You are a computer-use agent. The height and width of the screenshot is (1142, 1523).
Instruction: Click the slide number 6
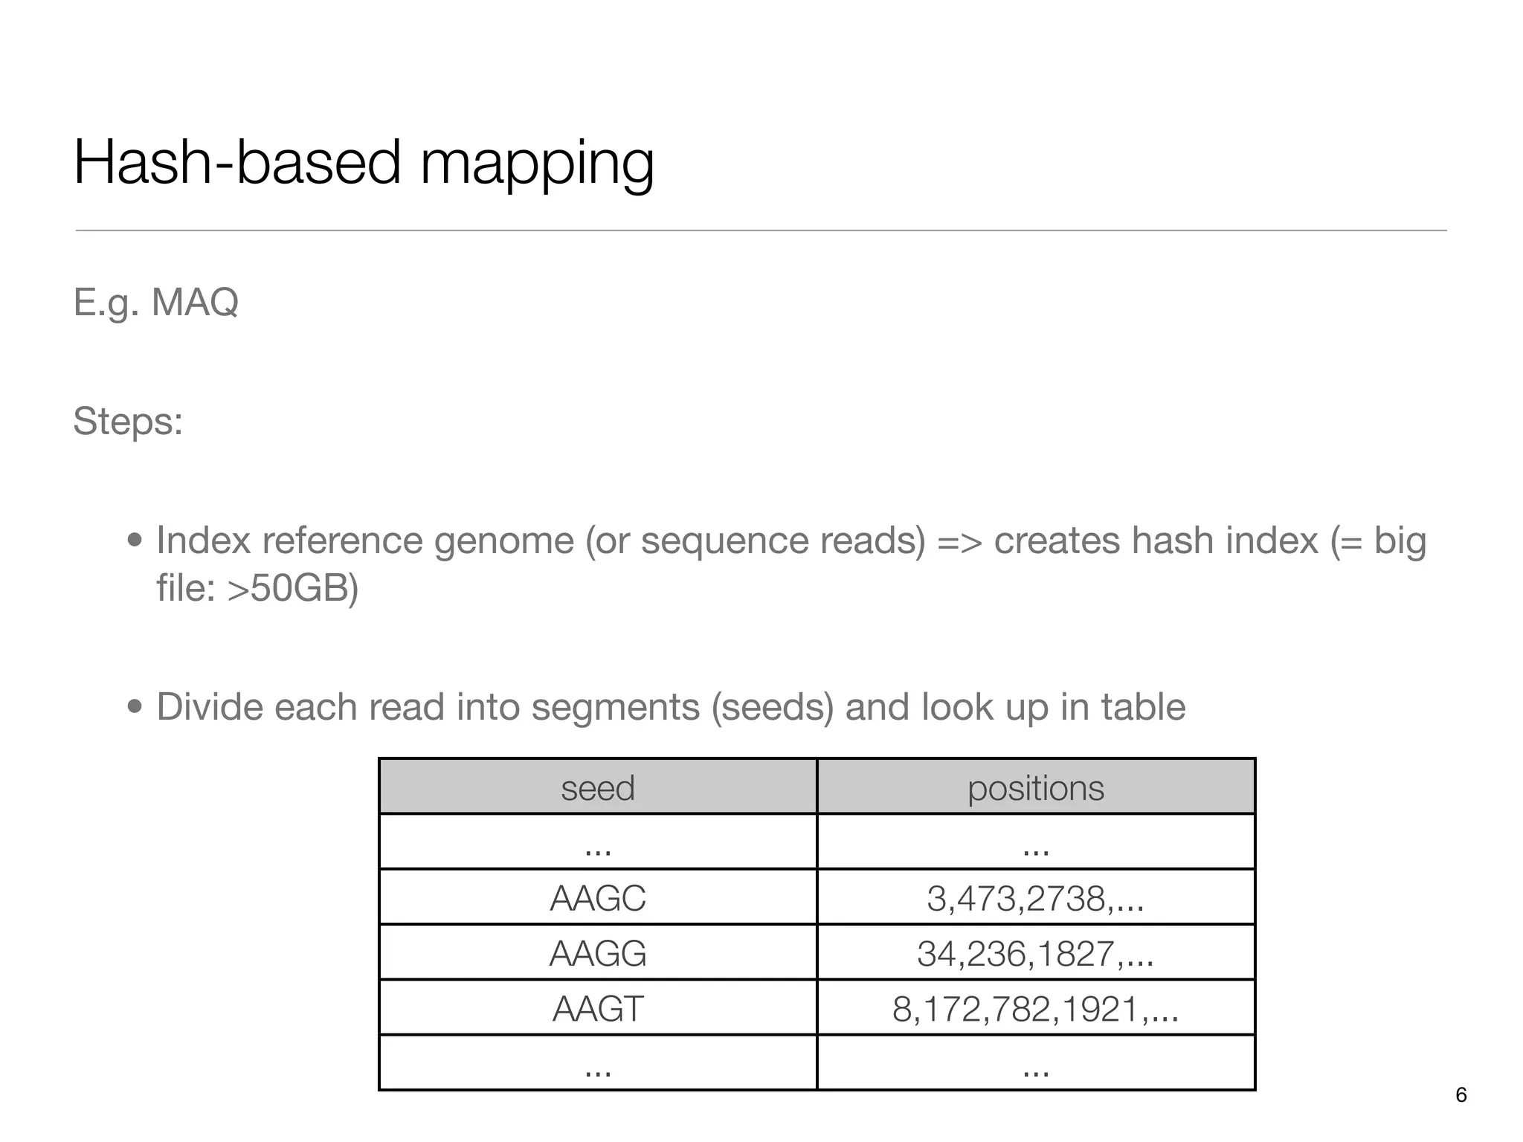1461,1095
